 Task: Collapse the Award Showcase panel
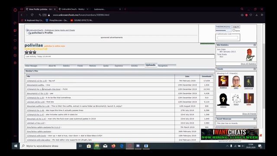coord(254,119)
